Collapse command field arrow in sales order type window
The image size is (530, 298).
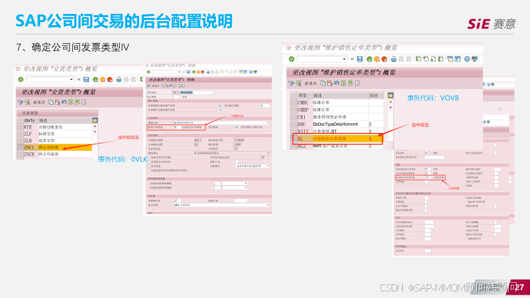[x=352, y=59]
